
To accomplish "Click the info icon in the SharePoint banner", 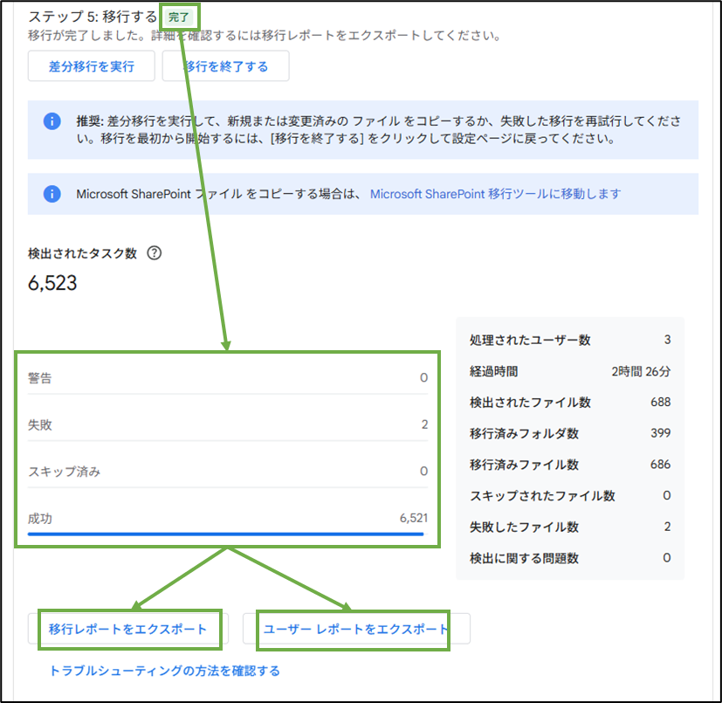I will (52, 194).
